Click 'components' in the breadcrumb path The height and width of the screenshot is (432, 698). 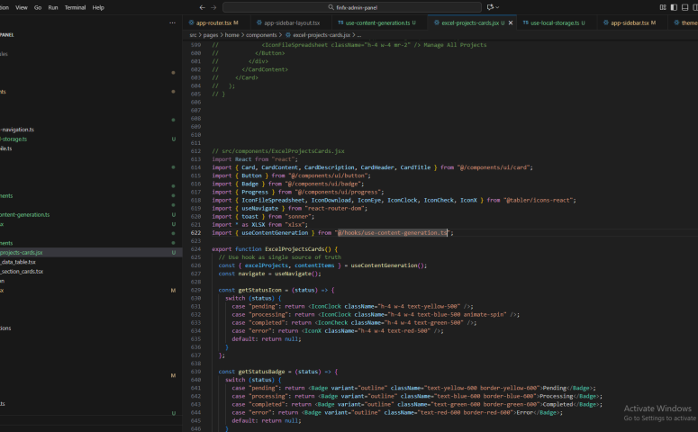tap(261, 34)
